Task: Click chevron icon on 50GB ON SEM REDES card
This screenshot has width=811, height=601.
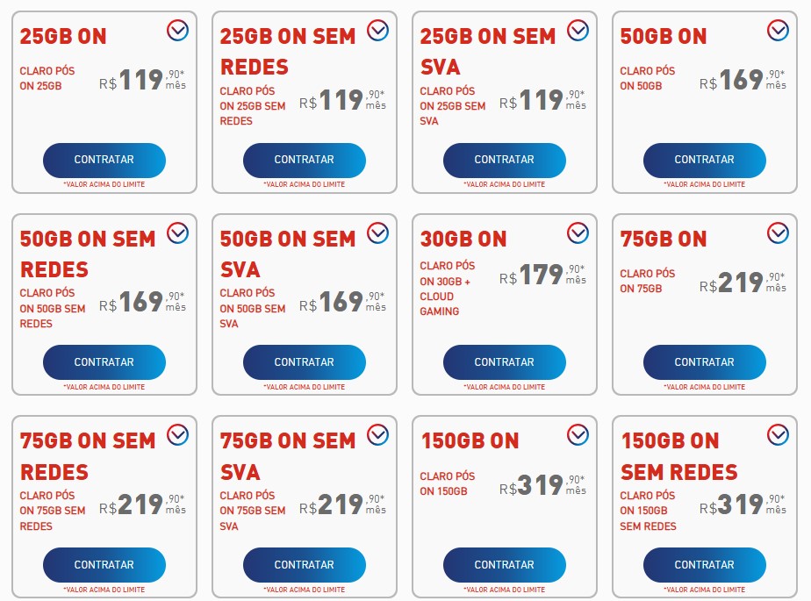Action: click(177, 233)
